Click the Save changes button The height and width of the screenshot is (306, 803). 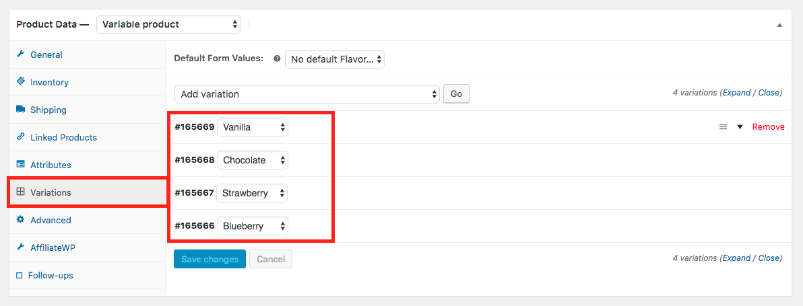click(210, 259)
